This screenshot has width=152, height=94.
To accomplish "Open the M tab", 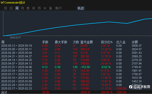I will coord(45,8).
